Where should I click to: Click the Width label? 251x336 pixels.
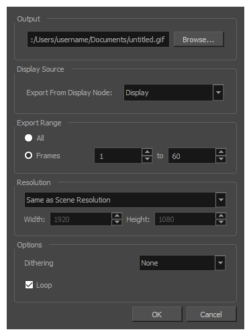[x=34, y=219]
